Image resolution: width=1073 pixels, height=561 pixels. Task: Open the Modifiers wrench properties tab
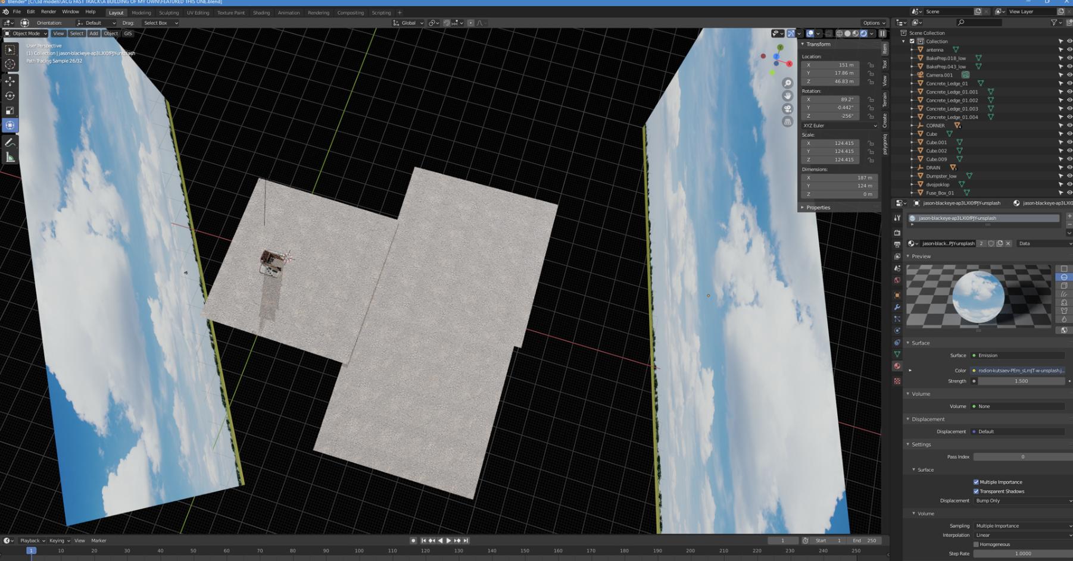[x=897, y=307]
